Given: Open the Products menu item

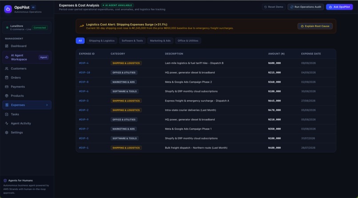Looking at the screenshot, I should (x=27, y=96).
